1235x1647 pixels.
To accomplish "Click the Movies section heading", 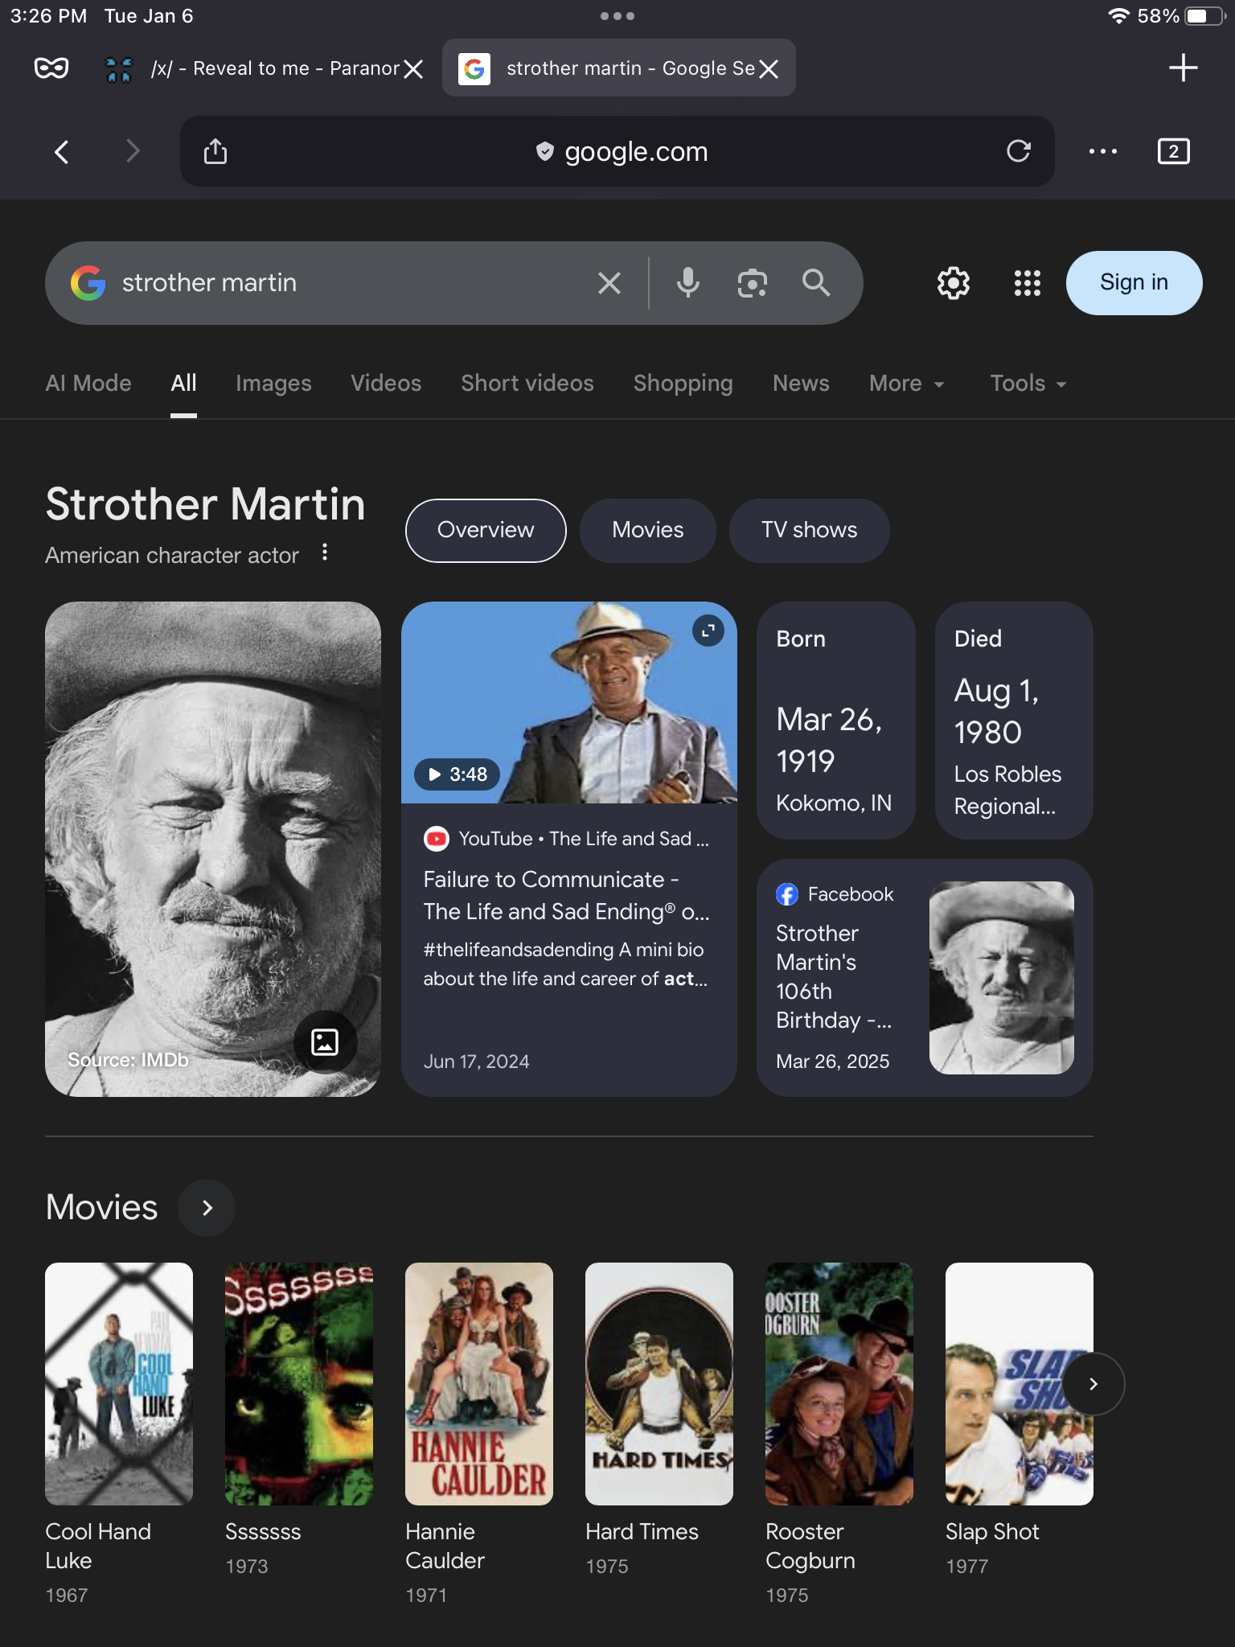I will pos(101,1208).
